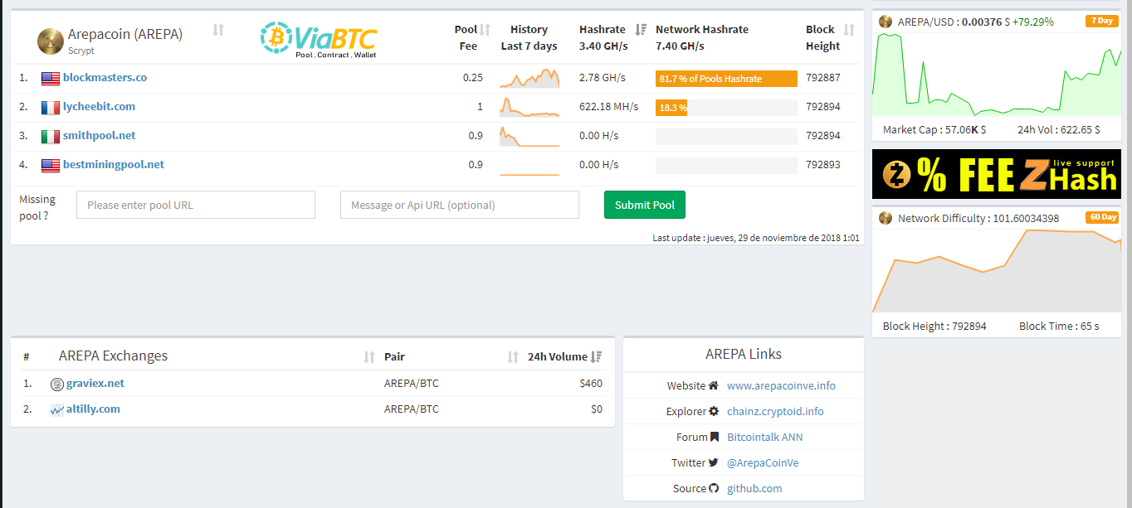View blockmasters.co 7-day history sparkline

(529, 79)
